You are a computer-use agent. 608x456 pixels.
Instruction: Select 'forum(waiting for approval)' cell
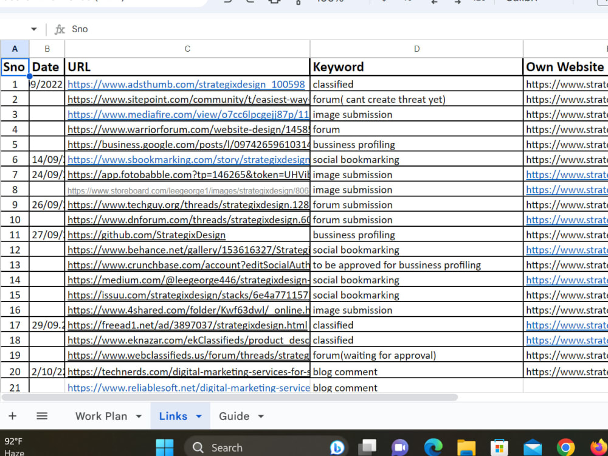pos(416,355)
